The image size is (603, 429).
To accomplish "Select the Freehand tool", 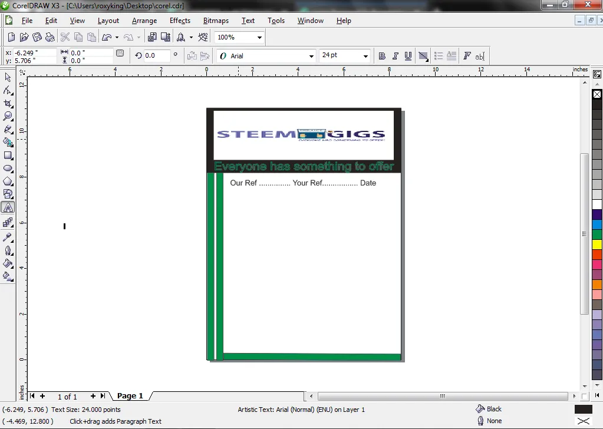I will (x=8, y=130).
